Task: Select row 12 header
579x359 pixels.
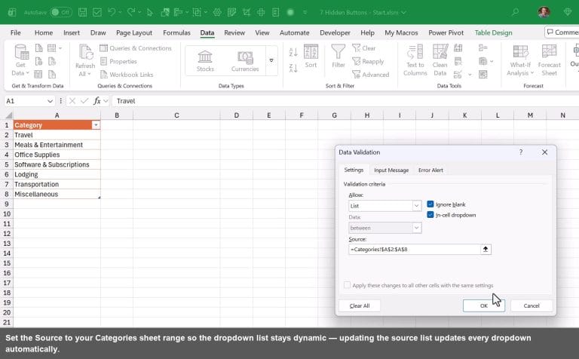Action: tap(7, 233)
